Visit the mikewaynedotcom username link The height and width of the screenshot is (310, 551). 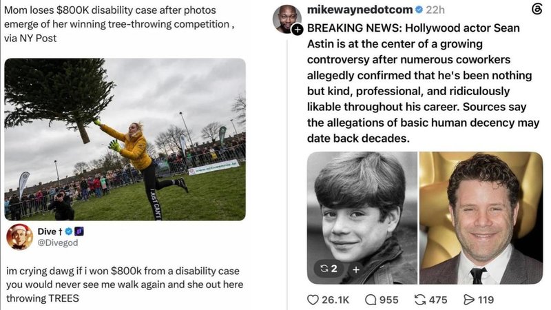[360, 10]
